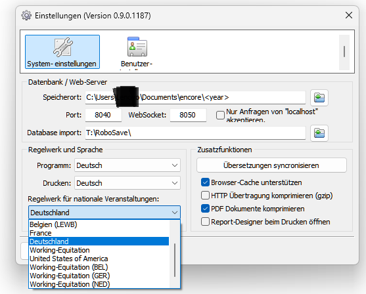
Task: Uncheck PDF Dokumente komprimieren
Action: (205, 209)
